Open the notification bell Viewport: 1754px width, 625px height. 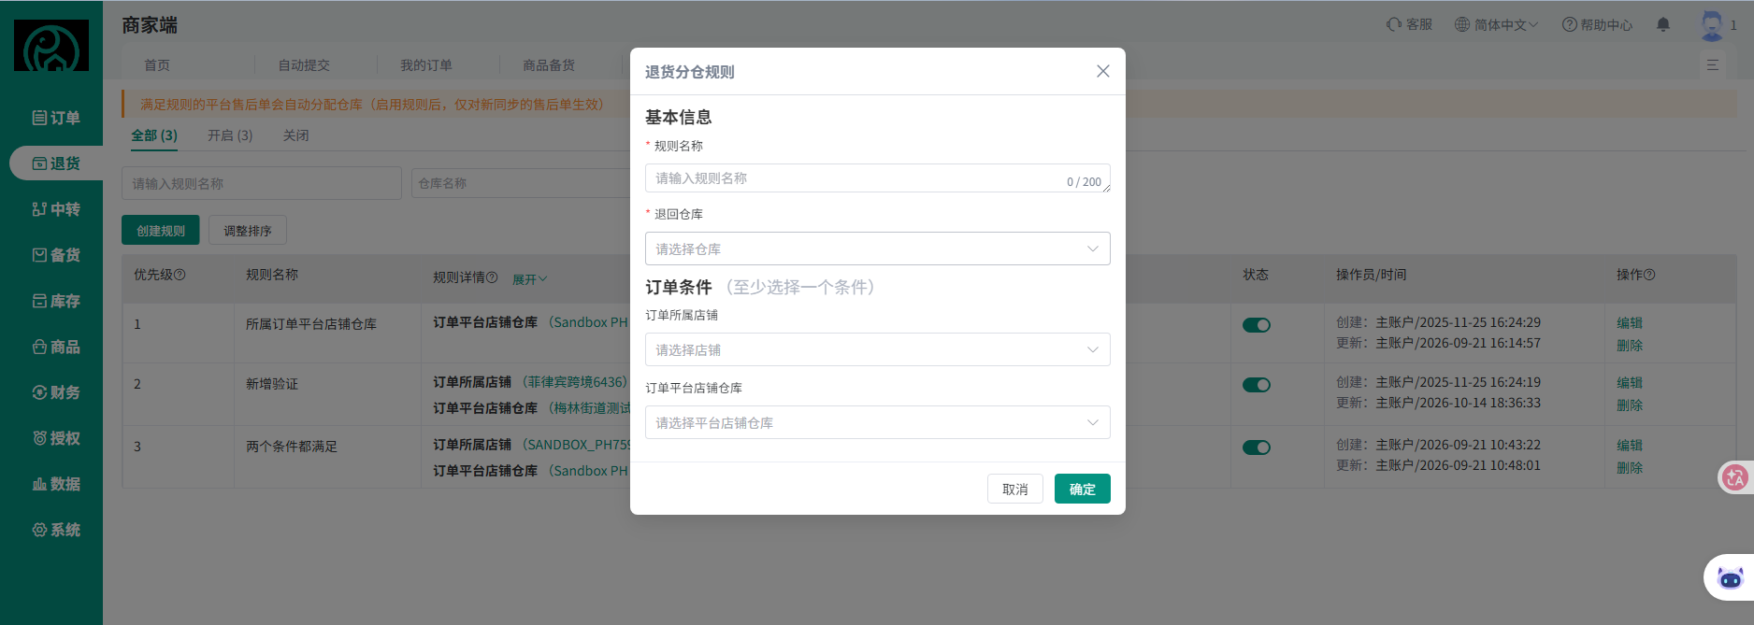[1663, 24]
